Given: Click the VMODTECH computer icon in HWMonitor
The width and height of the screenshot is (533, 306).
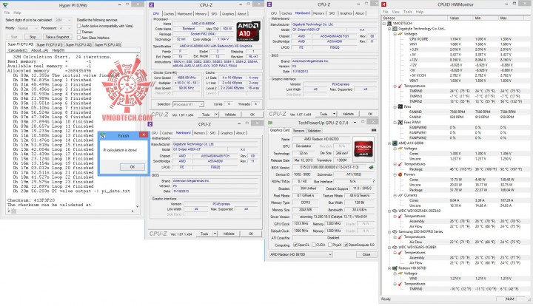Looking at the screenshot, I should click(x=389, y=24).
